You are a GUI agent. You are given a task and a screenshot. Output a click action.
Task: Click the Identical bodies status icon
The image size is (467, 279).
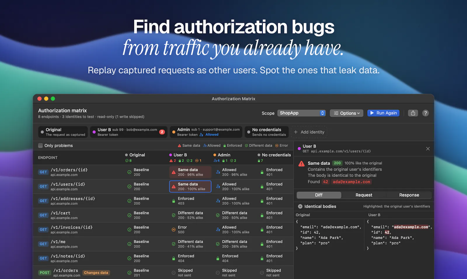(x=300, y=206)
